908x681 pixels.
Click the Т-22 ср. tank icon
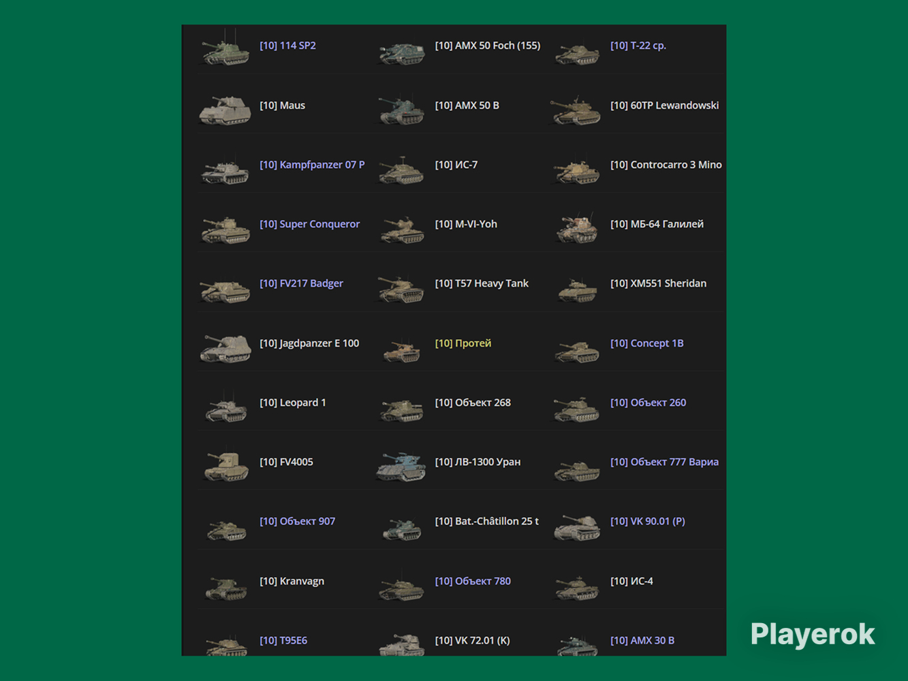577,52
